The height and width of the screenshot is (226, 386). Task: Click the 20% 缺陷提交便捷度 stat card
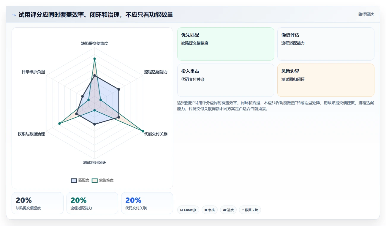point(37,203)
